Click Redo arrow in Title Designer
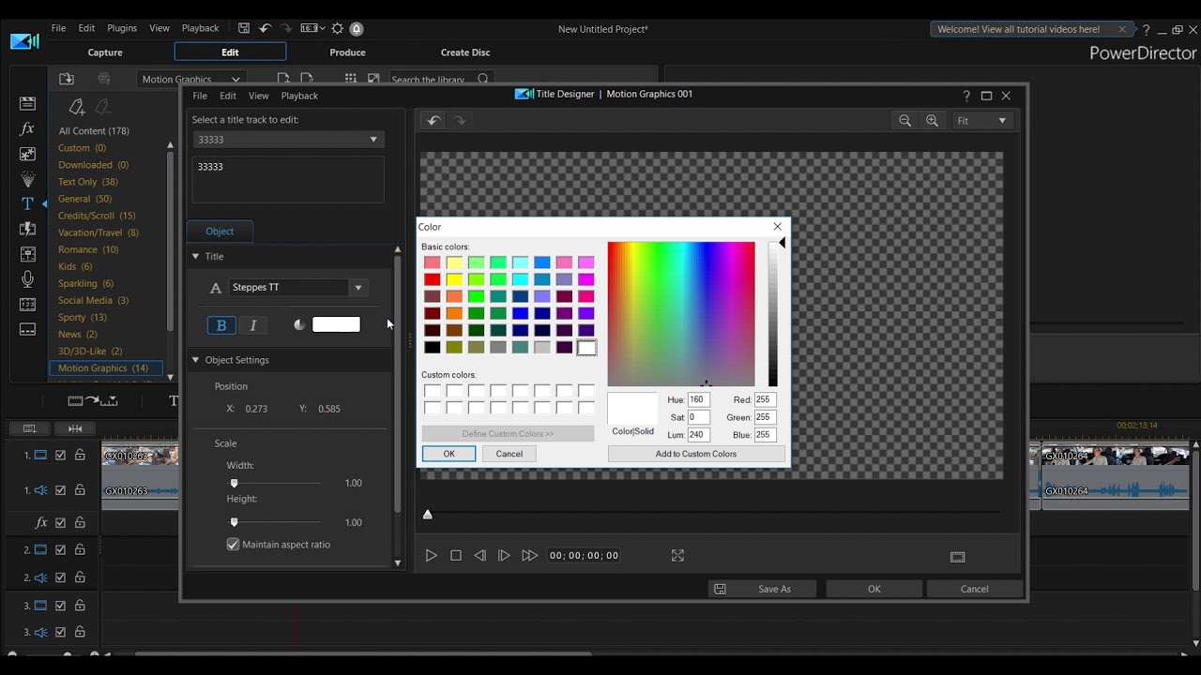 (459, 120)
